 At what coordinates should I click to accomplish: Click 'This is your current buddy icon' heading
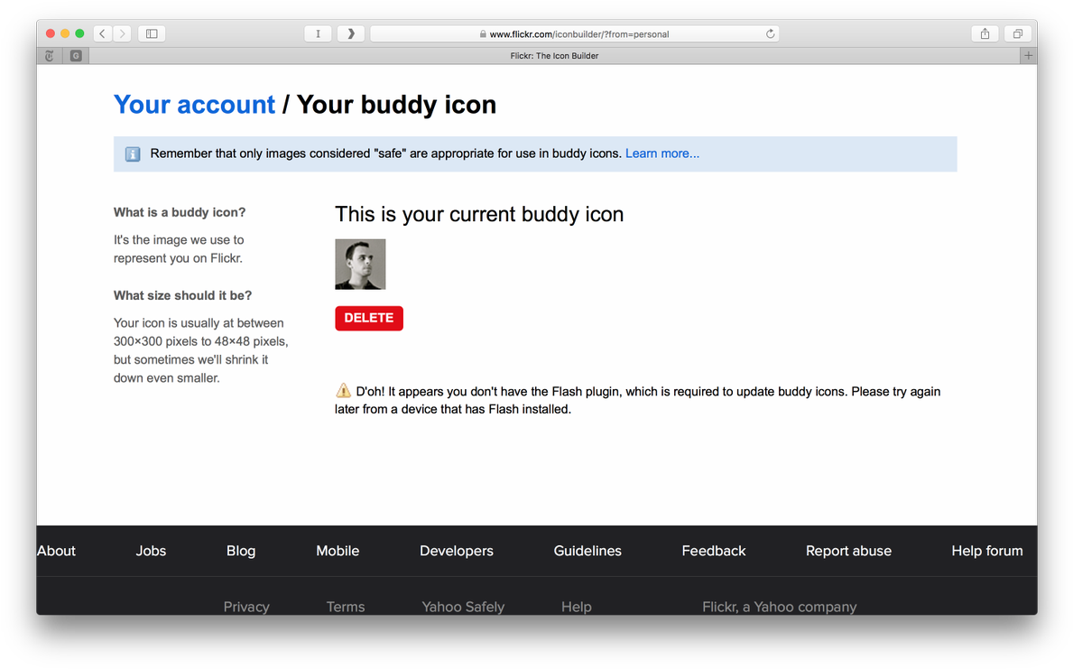pyautogui.click(x=479, y=214)
